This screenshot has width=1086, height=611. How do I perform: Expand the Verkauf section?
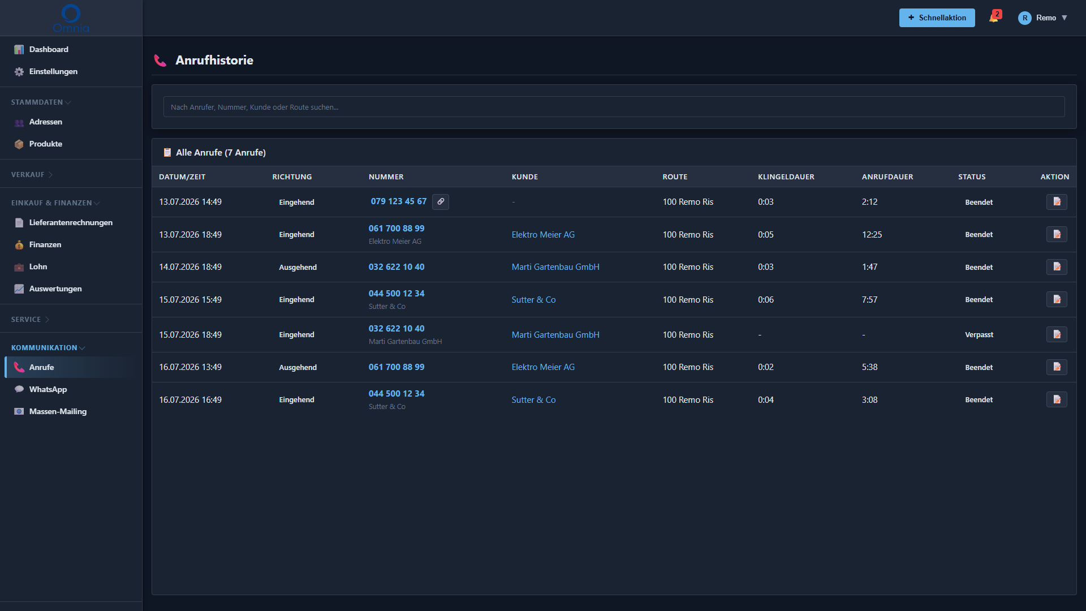pos(32,175)
